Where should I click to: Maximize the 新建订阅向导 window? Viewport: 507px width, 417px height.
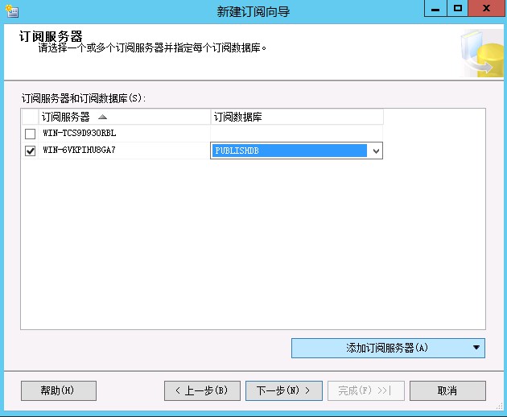click(x=458, y=9)
